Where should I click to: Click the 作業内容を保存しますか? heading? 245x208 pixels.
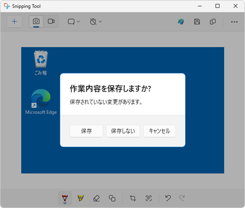(x=110, y=89)
